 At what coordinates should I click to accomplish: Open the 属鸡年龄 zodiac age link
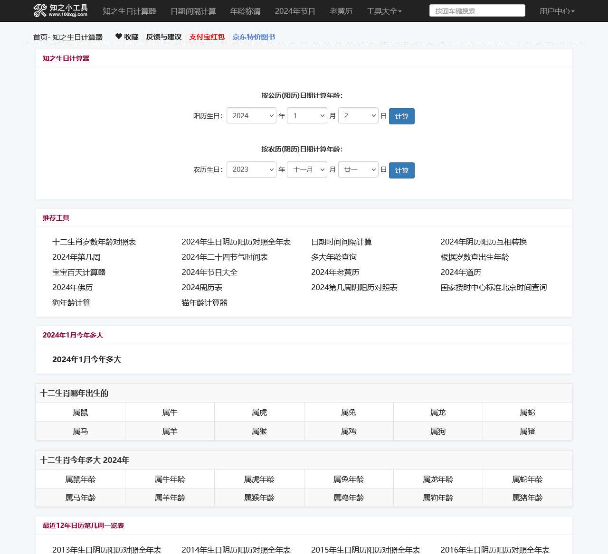(349, 498)
